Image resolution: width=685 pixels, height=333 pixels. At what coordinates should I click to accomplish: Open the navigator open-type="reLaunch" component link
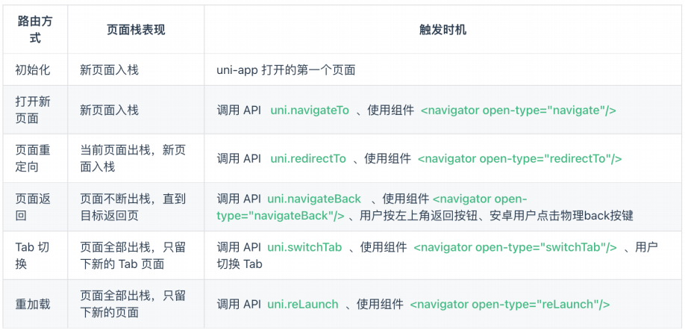point(510,304)
